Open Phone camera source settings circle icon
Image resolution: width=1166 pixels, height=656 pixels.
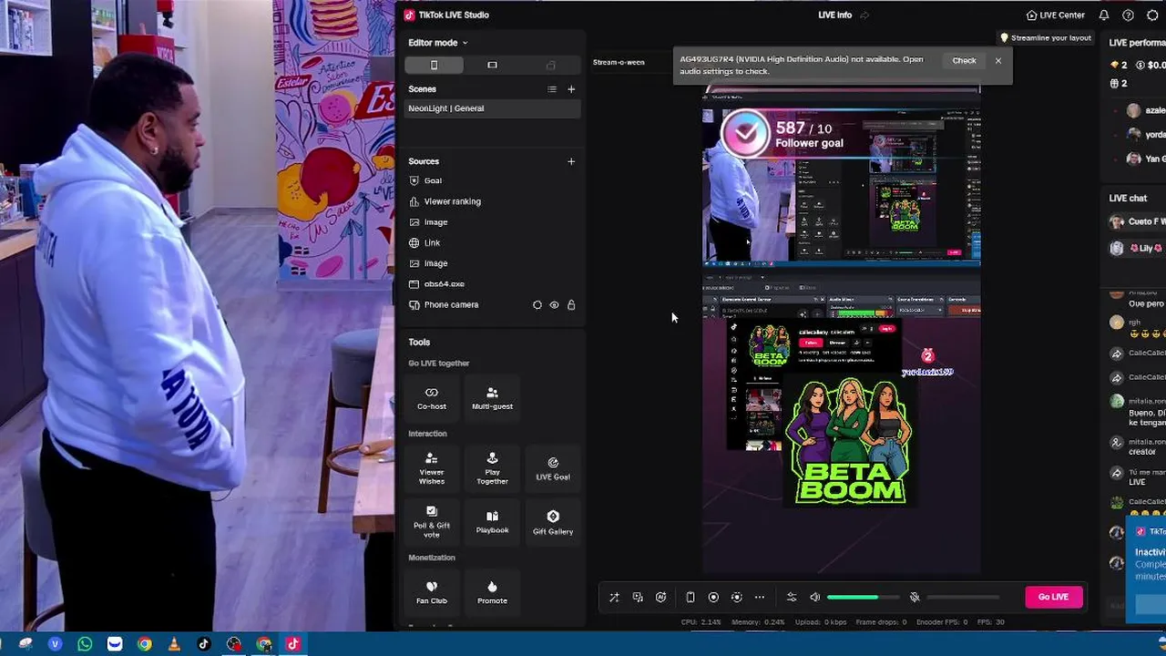click(537, 305)
